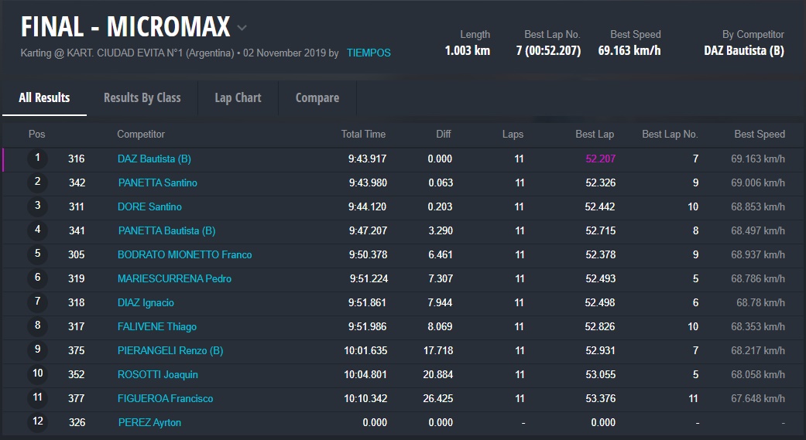Click the Pos column header
The height and width of the screenshot is (440, 806).
pyautogui.click(x=36, y=135)
